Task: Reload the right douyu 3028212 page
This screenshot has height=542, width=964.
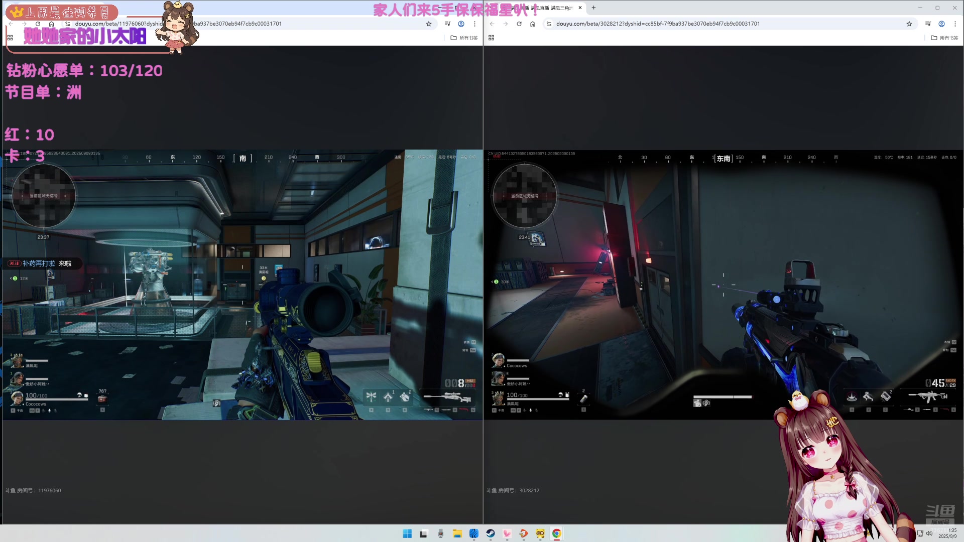Action: point(519,24)
